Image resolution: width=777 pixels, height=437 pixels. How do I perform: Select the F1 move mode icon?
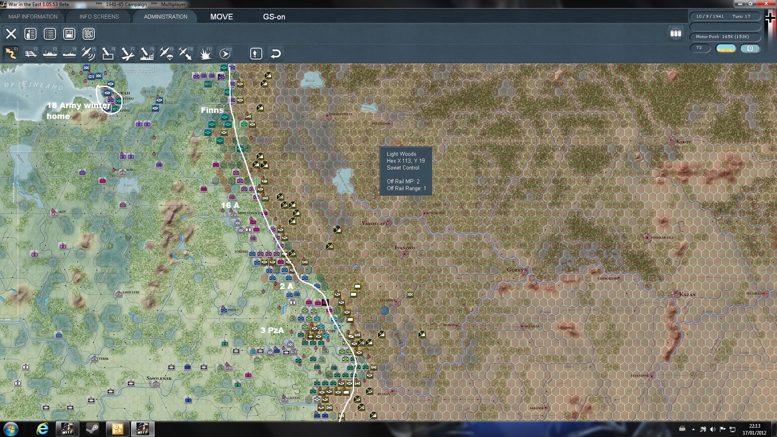click(11, 53)
